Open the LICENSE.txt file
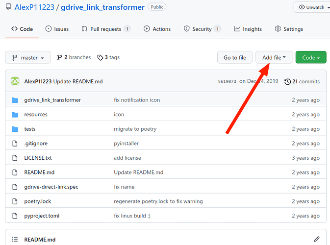Image resolution: width=330 pixels, height=245 pixels. [38, 158]
